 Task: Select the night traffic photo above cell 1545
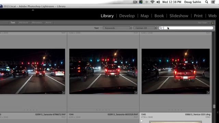pyautogui.click(x=176, y=71)
